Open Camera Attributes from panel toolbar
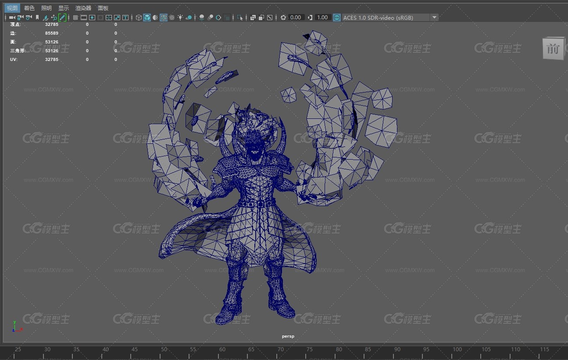 (29, 18)
